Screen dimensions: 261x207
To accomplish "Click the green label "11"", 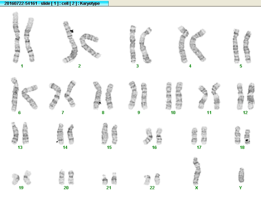I will click(x=209, y=113).
